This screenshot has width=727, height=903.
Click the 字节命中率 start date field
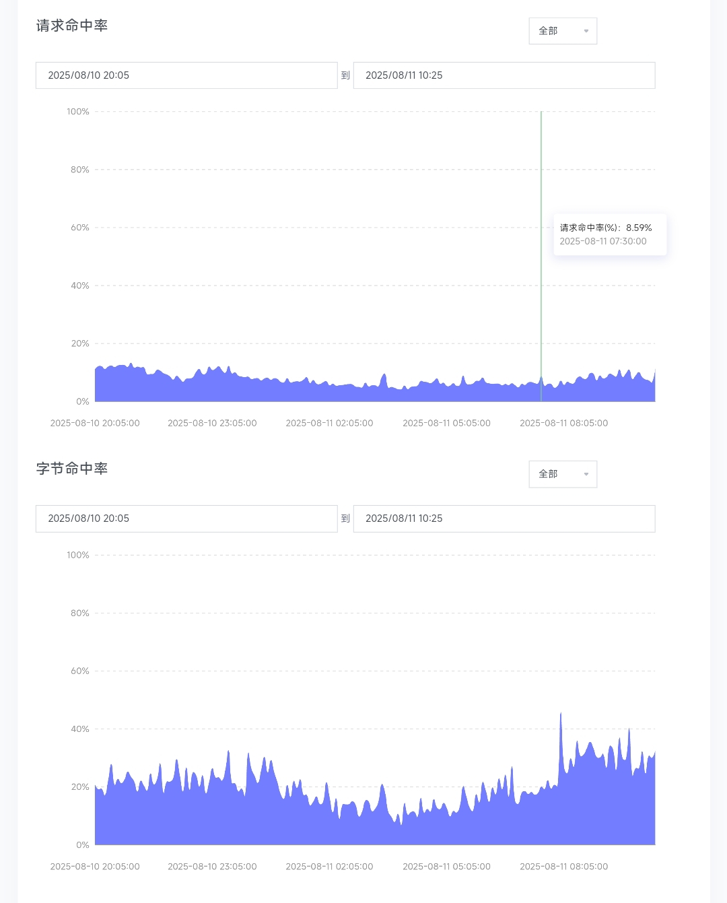186,519
